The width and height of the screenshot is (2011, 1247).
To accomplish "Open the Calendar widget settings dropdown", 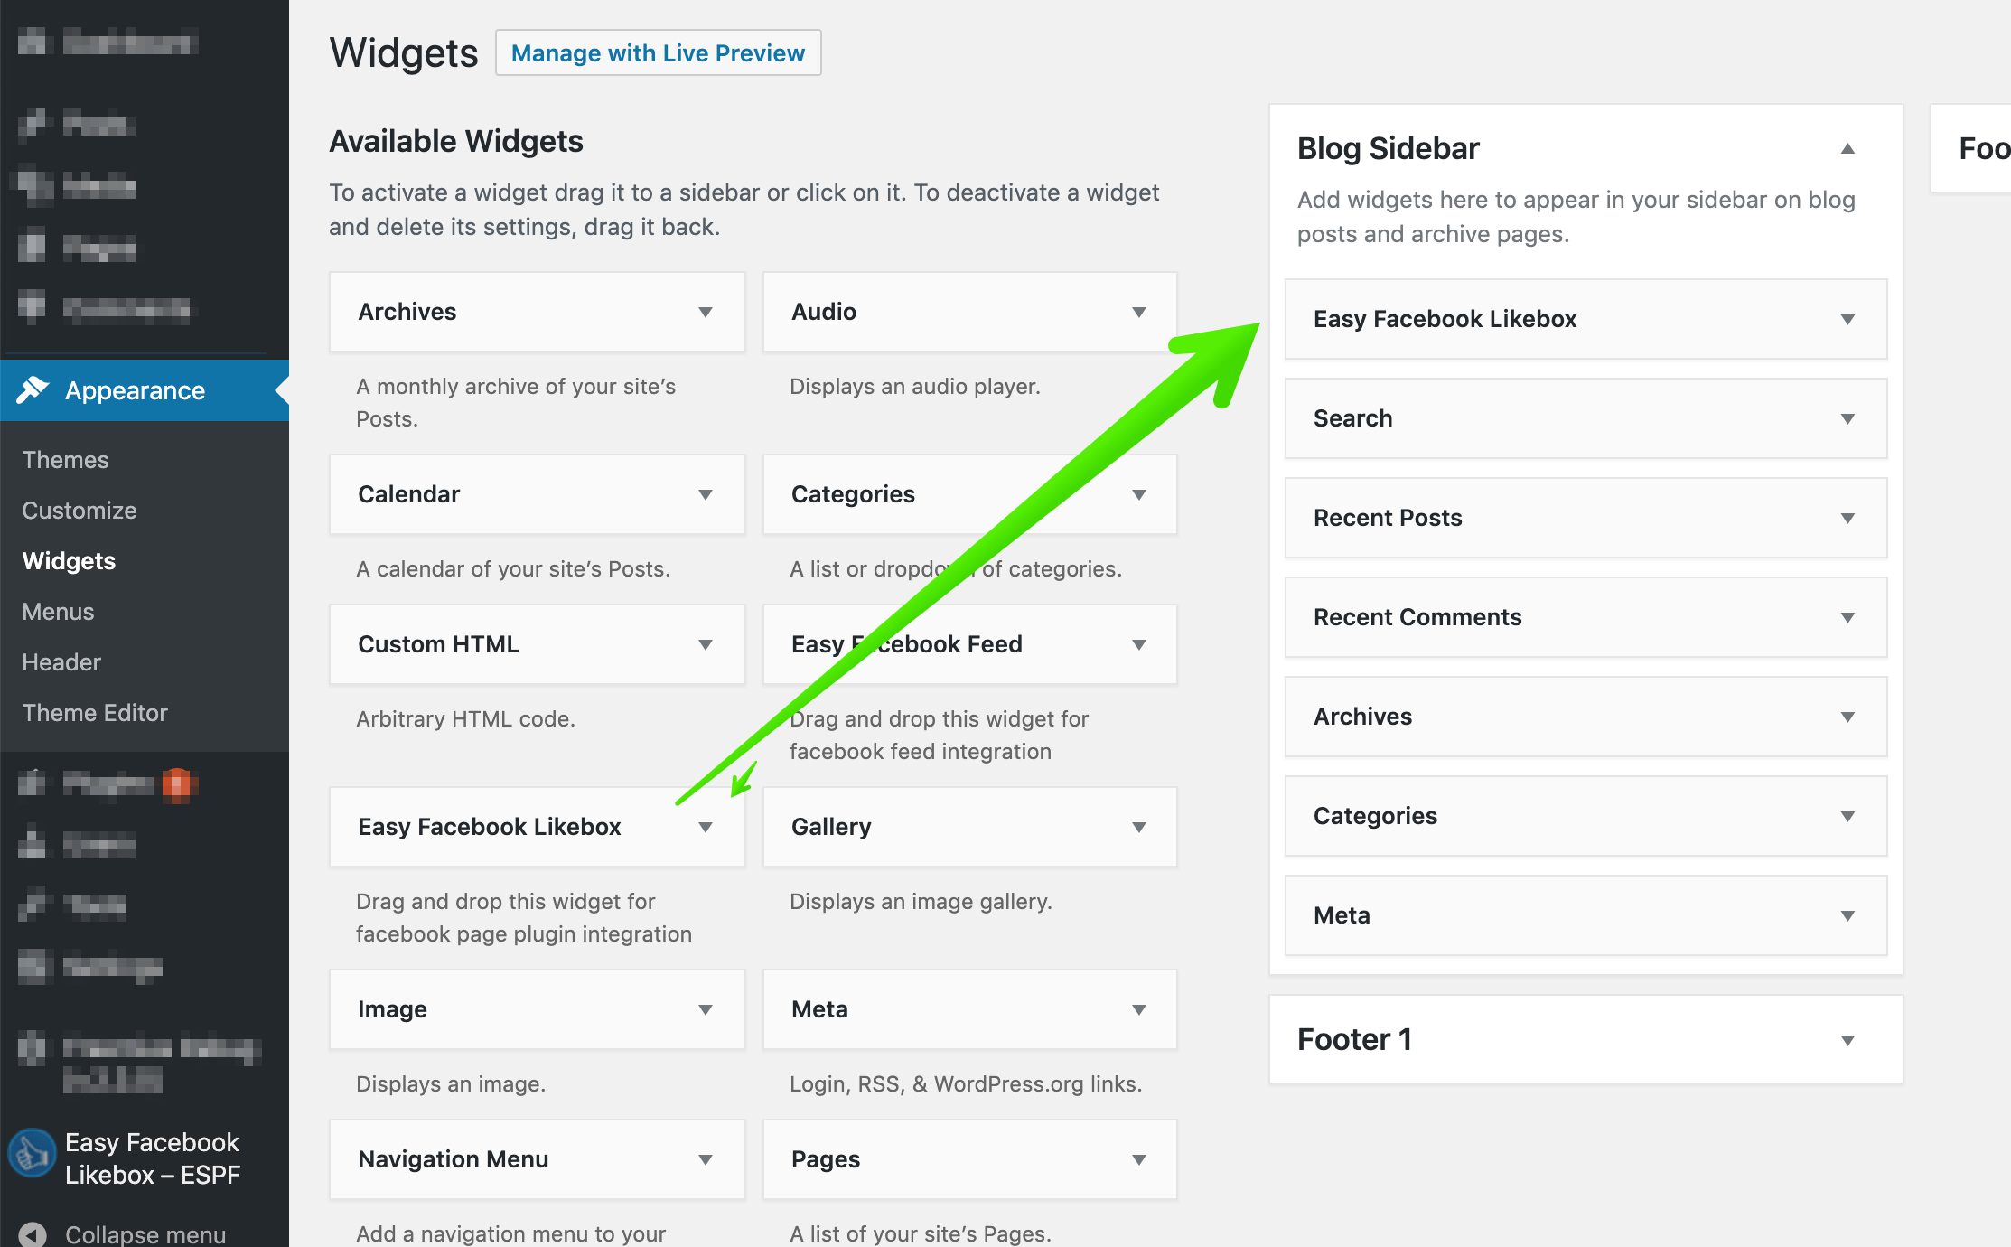I will pyautogui.click(x=707, y=494).
